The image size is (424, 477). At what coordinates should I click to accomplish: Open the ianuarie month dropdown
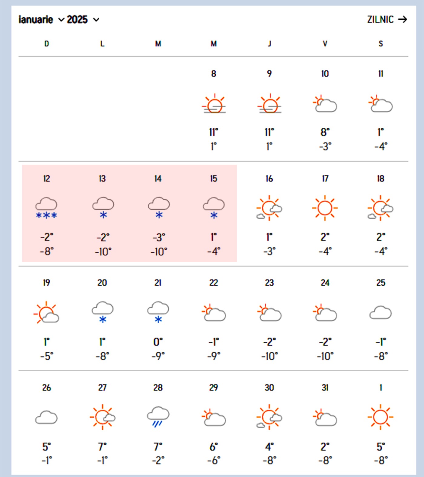pos(41,20)
